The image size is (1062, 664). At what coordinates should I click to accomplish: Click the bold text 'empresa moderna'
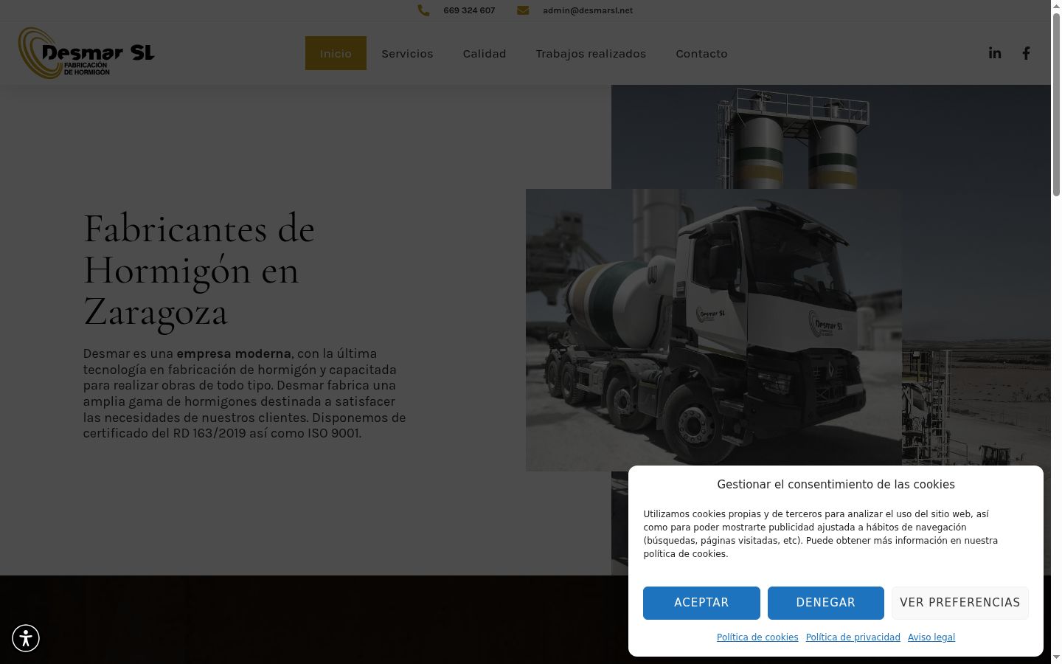click(234, 353)
